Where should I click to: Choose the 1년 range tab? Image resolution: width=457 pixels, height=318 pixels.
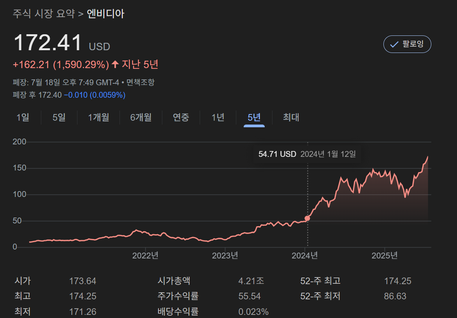click(x=218, y=118)
